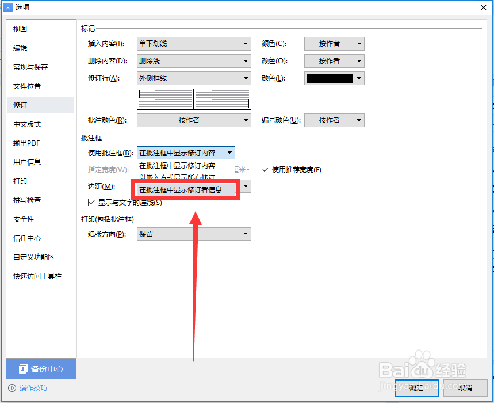This screenshot has width=494, height=403.
Task: Expand the 删除内容 style dropdown
Action: (194, 61)
